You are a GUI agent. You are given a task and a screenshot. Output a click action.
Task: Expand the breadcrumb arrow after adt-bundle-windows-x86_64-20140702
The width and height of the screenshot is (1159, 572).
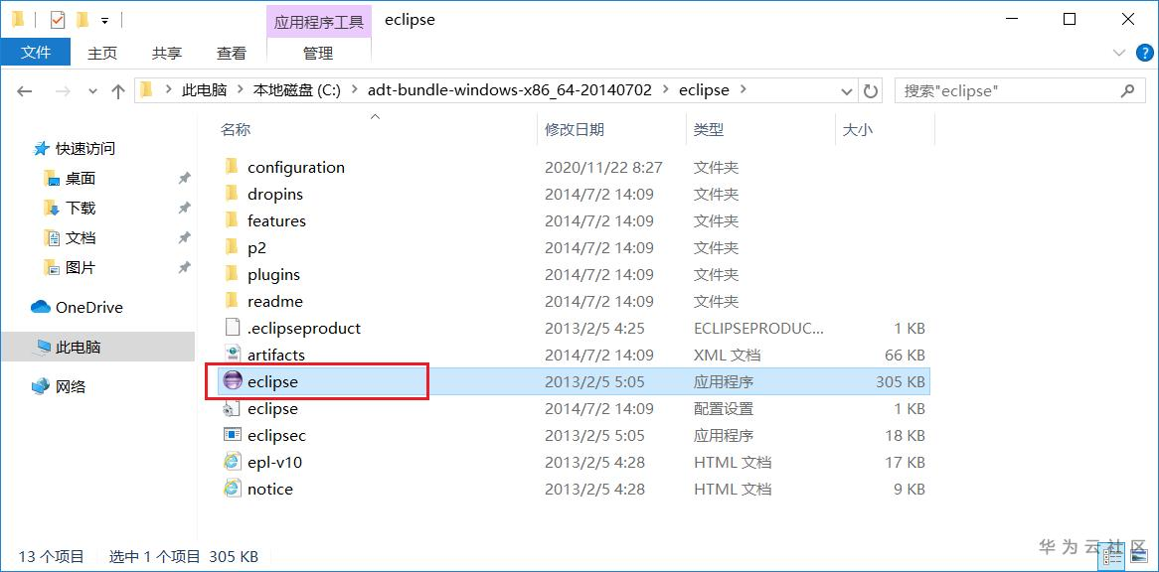666,90
